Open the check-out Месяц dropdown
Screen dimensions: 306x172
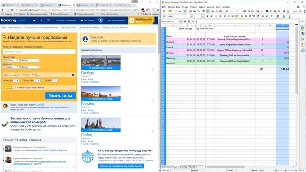pos(30,67)
